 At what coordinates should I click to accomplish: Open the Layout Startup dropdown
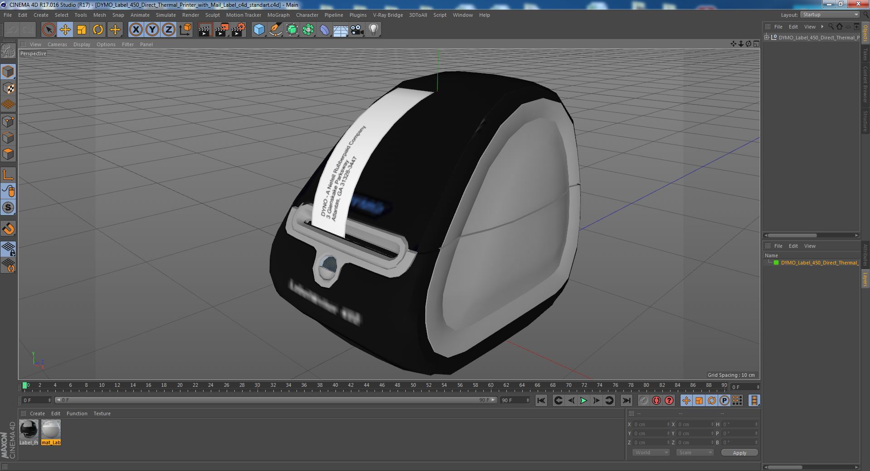point(829,15)
